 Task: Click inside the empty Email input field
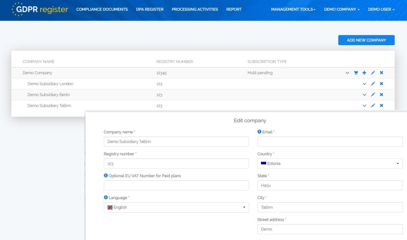pos(330,141)
